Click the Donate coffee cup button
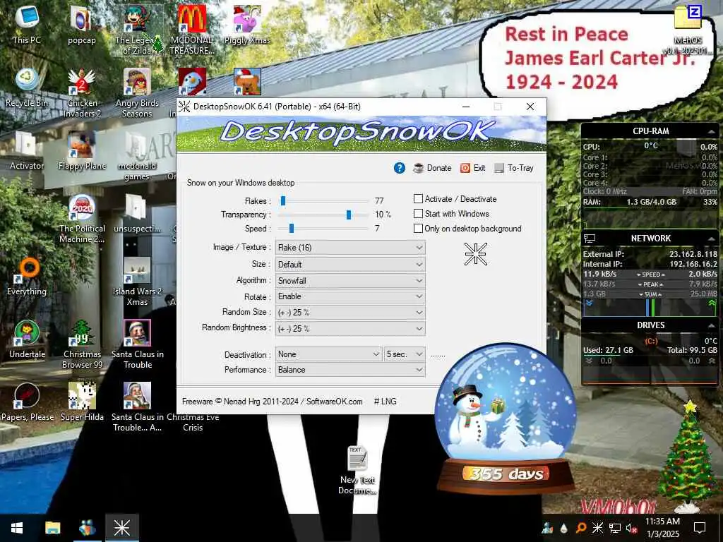Screen dimensions: 723x542 click(x=432, y=168)
